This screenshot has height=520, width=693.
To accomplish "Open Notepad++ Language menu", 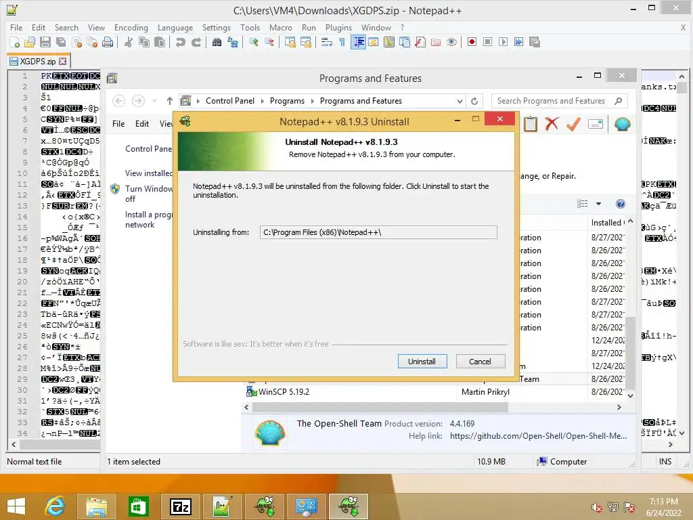I will [175, 27].
